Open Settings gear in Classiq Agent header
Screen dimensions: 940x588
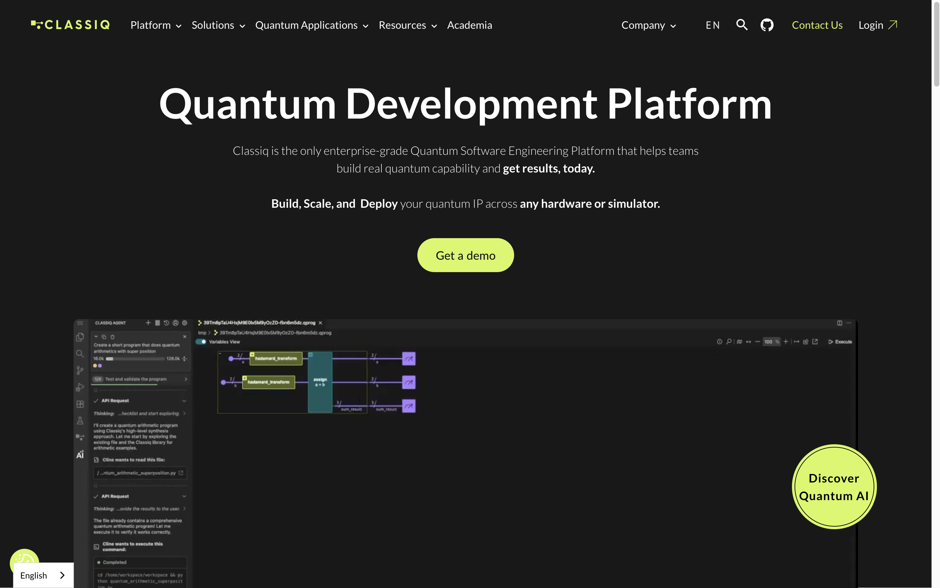(185, 323)
